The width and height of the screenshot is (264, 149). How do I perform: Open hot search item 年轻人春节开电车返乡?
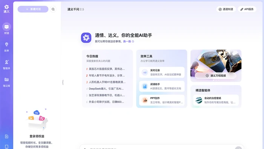click(x=106, y=75)
